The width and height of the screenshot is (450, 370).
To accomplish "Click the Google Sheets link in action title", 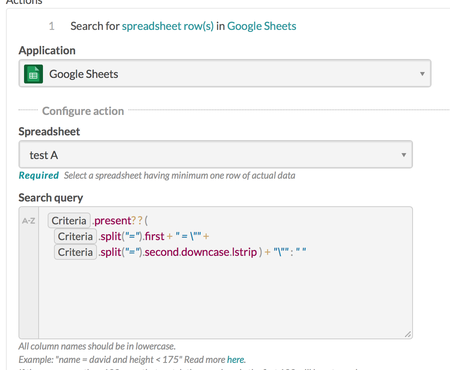I will [x=261, y=26].
